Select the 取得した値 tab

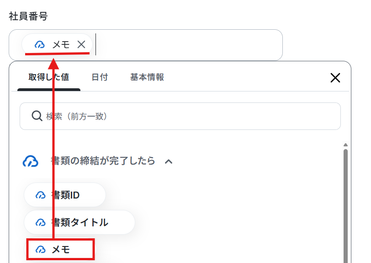pyautogui.click(x=49, y=77)
